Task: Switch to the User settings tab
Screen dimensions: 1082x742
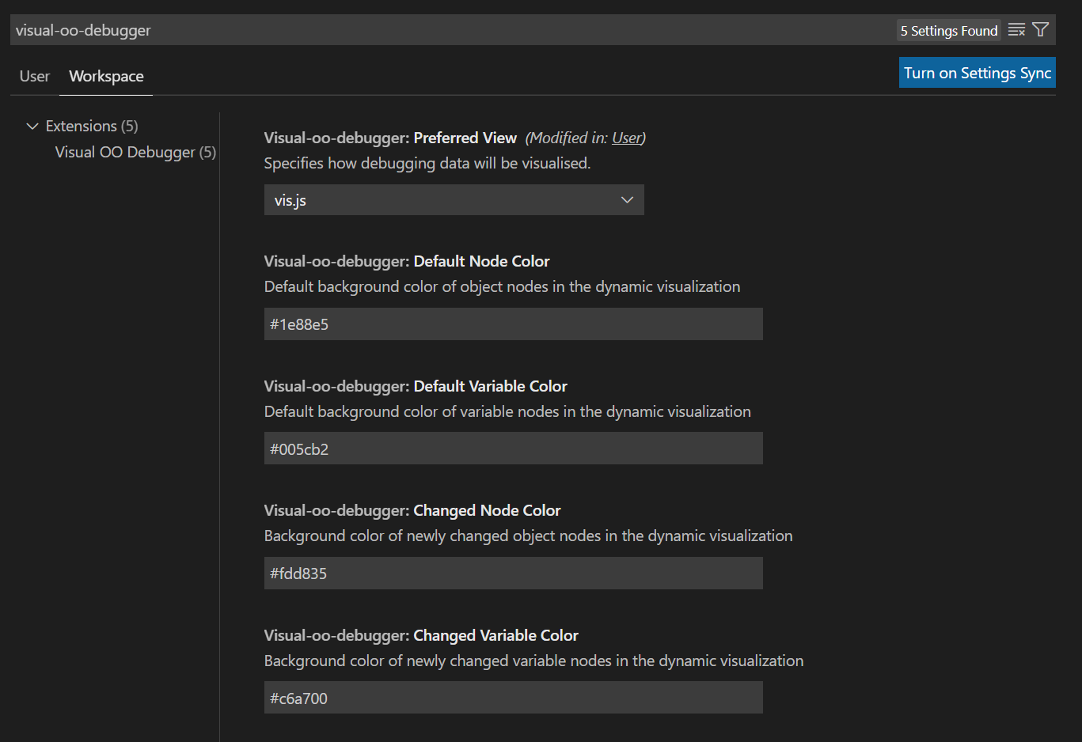Action: pos(35,76)
